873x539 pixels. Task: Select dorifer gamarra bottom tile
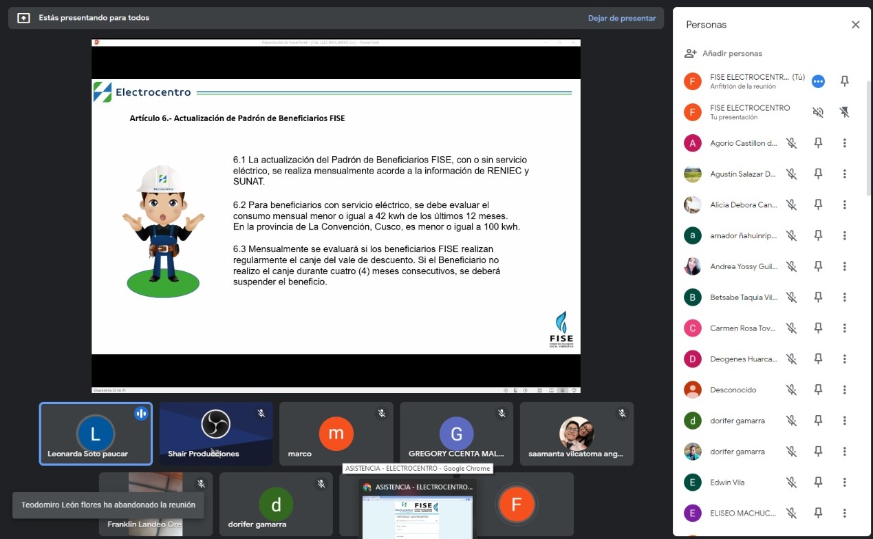tap(276, 505)
